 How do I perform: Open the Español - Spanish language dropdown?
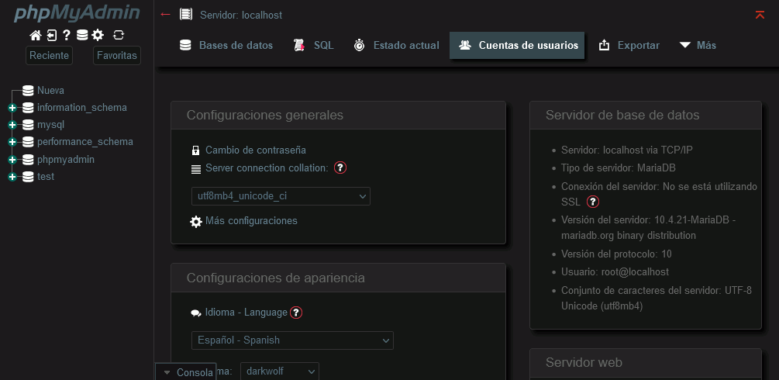coord(292,340)
